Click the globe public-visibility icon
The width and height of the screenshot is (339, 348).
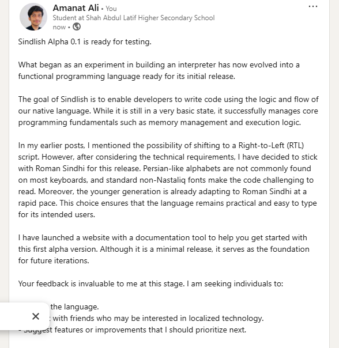77,27
